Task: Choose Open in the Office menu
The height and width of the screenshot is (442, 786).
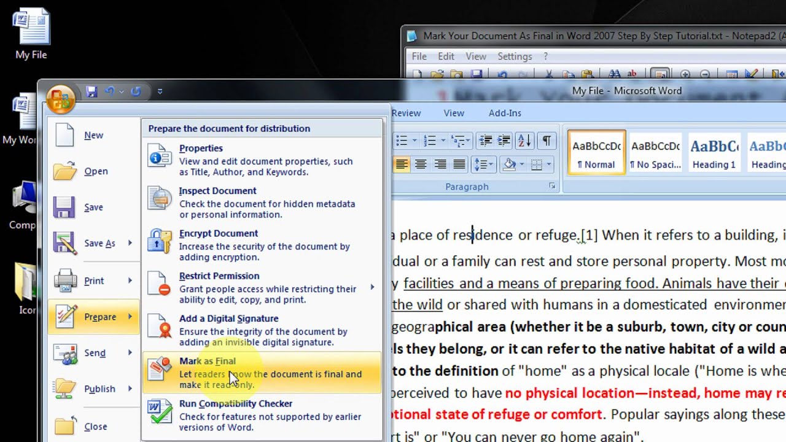Action: coord(93,171)
